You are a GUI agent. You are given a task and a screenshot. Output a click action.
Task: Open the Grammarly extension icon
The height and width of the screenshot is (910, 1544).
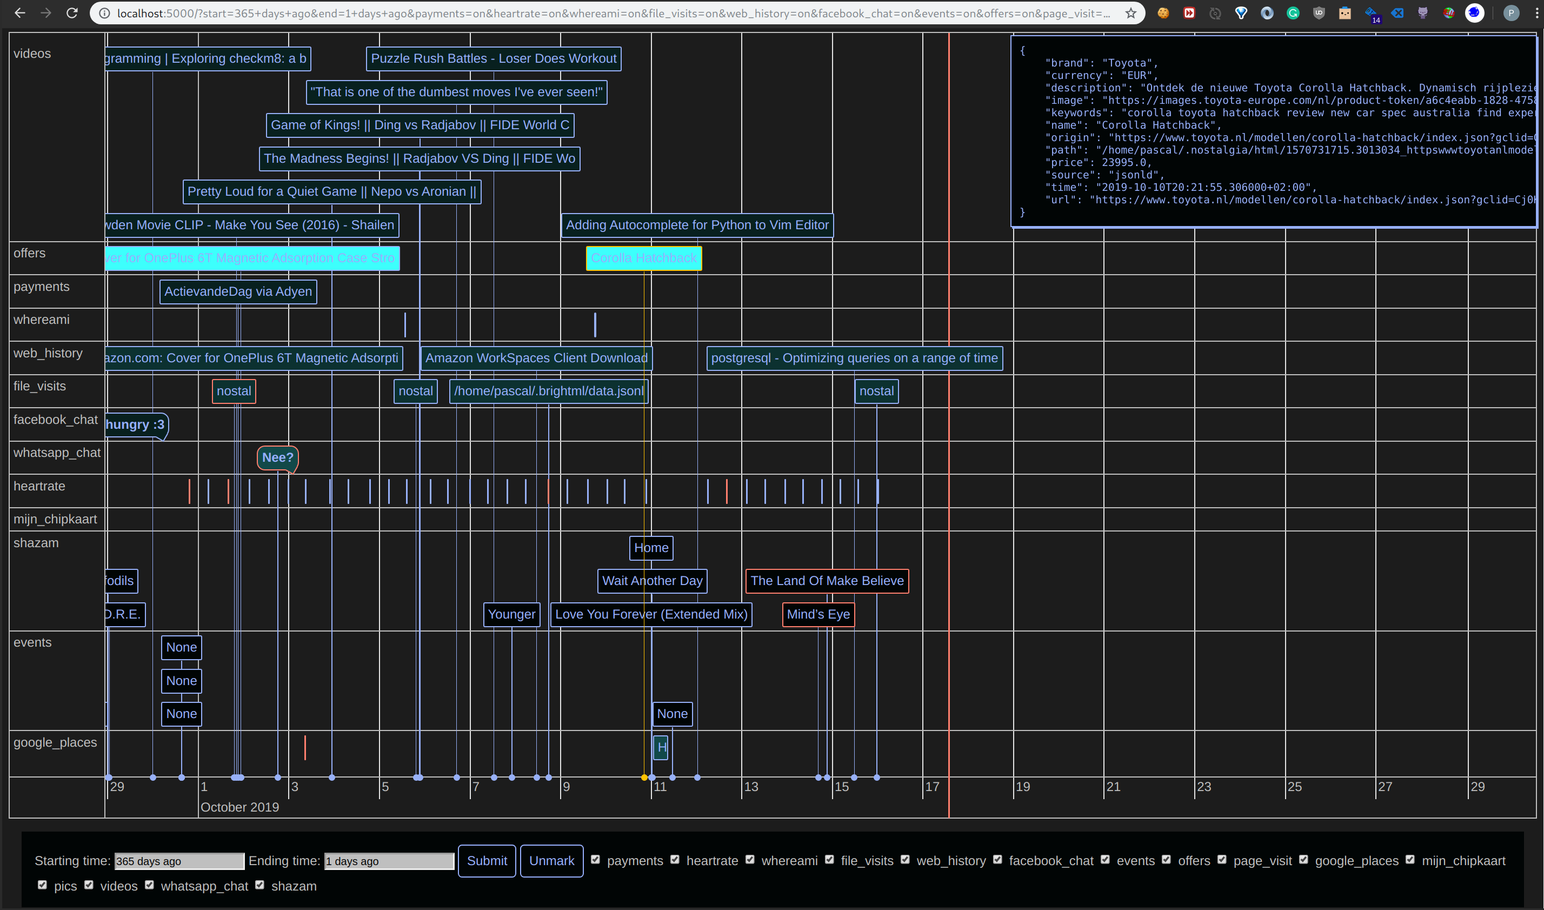(1293, 13)
